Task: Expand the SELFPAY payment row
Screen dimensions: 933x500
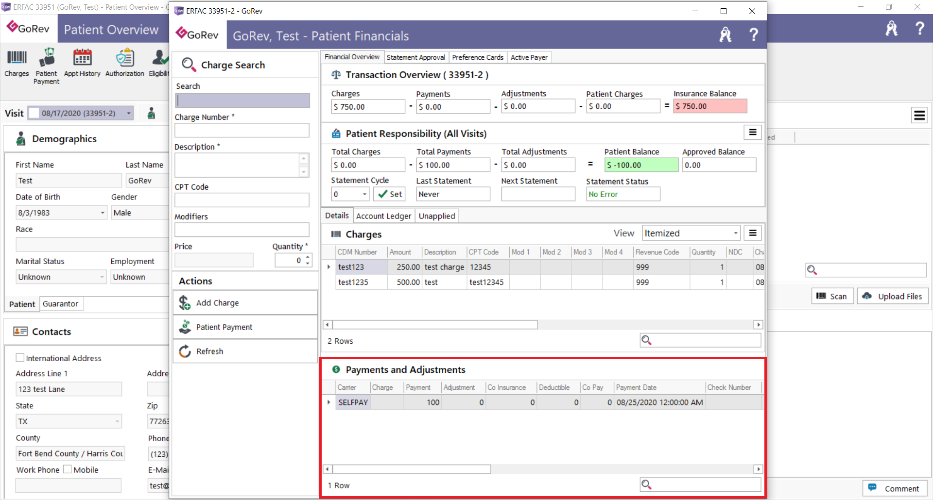Action: coord(329,402)
